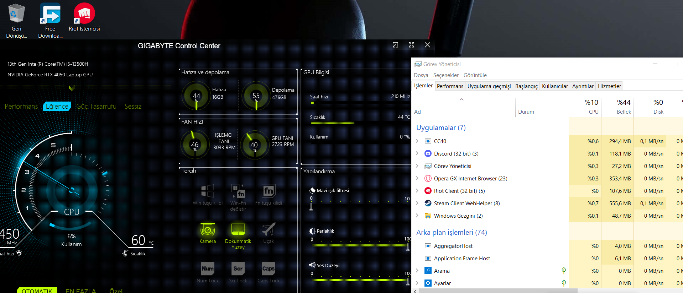
Task: Click the Riot Client process icon
Action: [428, 191]
